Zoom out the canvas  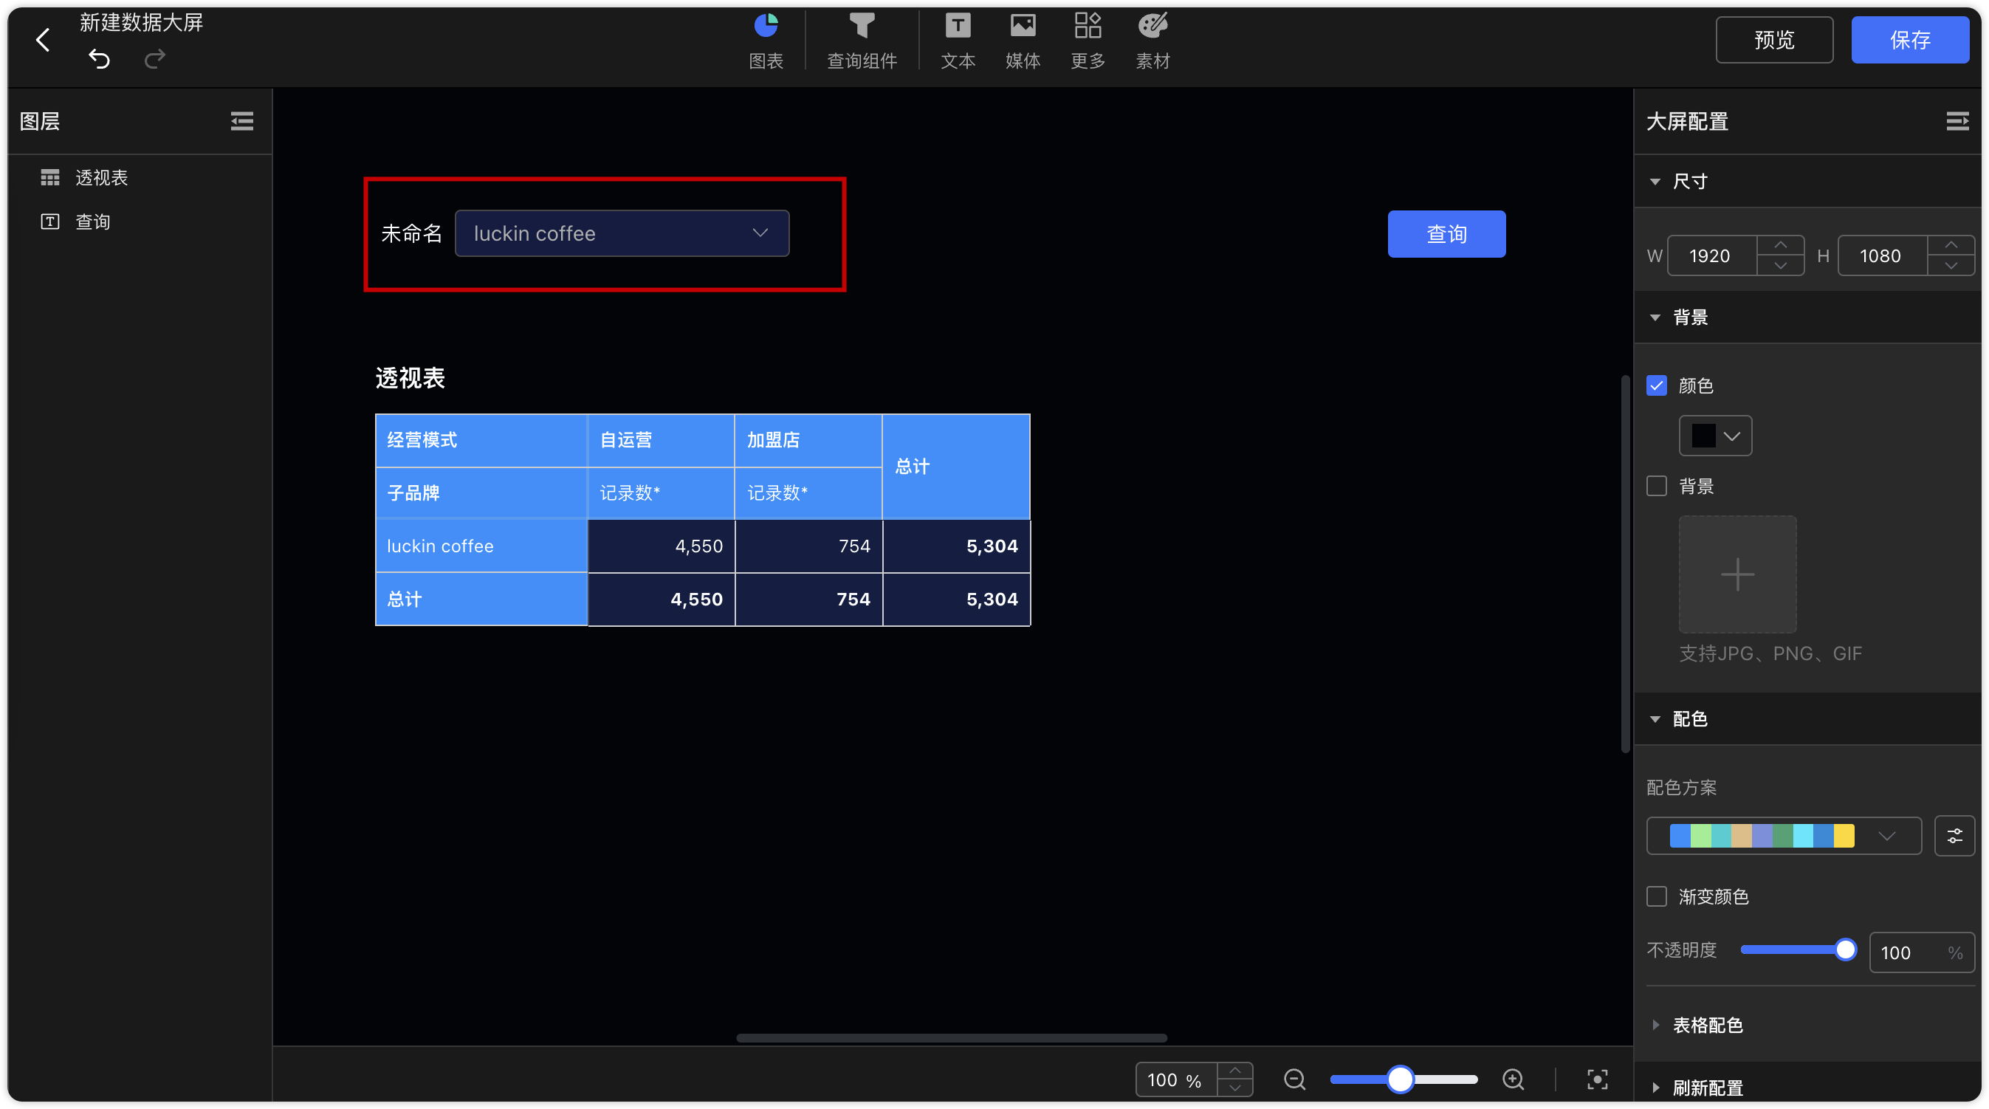(x=1294, y=1079)
